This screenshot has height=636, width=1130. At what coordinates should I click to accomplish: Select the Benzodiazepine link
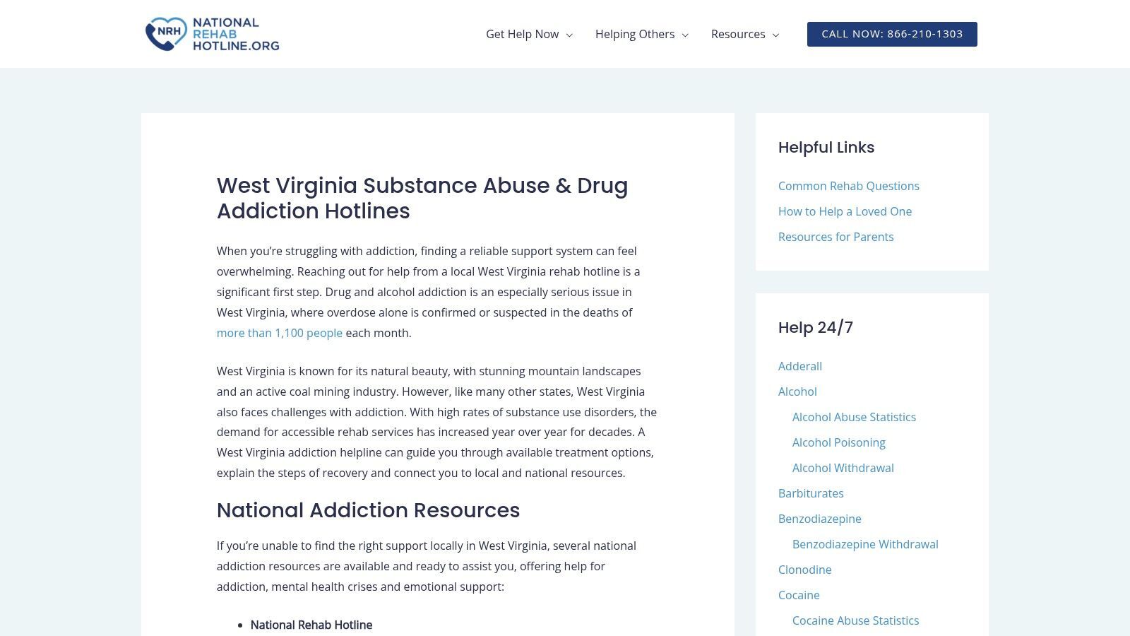[x=820, y=519]
